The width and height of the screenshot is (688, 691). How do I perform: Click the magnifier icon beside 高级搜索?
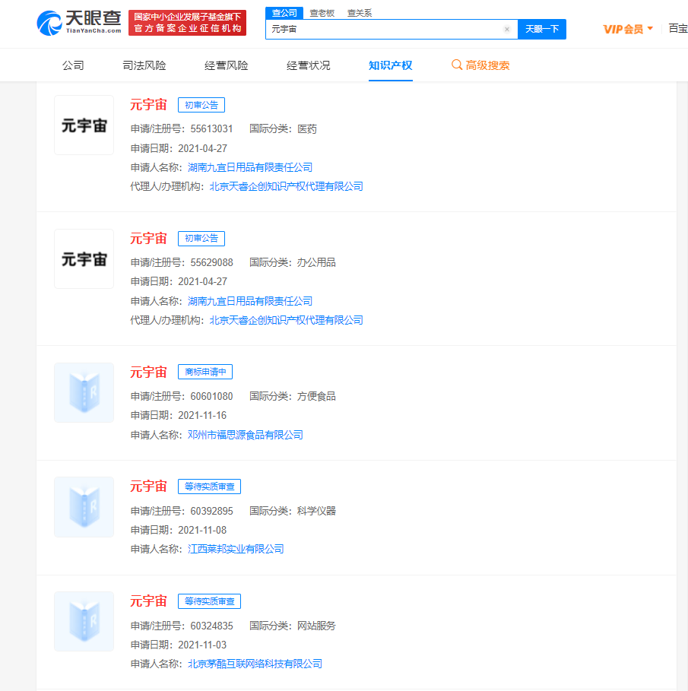tap(457, 65)
